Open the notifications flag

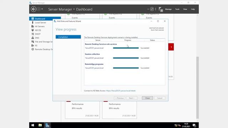tap(161, 9)
